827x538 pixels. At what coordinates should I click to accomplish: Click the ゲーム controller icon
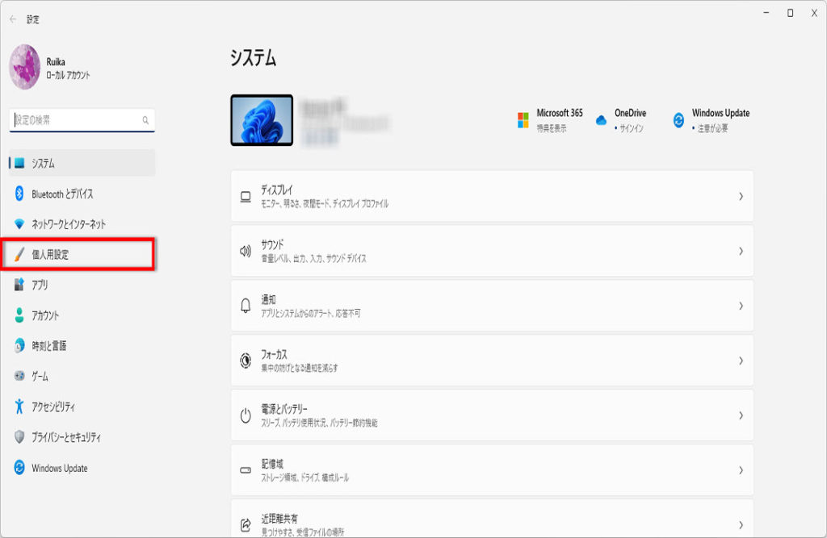tap(19, 377)
